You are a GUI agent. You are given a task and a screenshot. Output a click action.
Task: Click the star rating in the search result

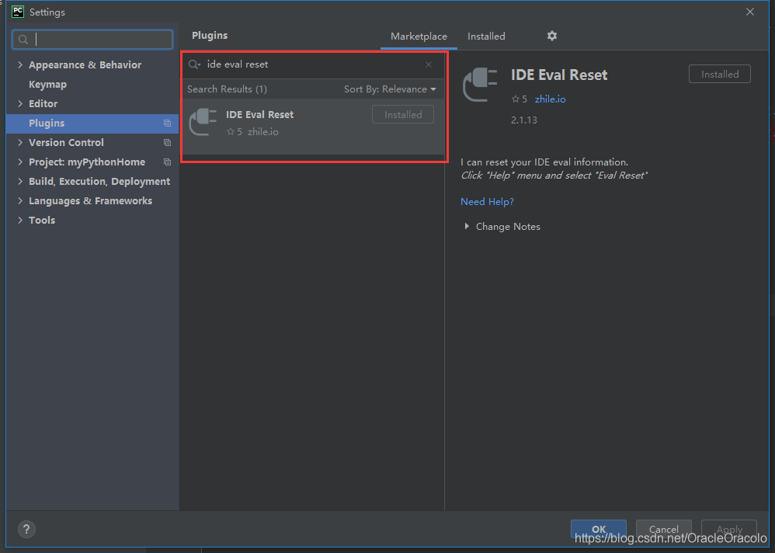coord(235,131)
